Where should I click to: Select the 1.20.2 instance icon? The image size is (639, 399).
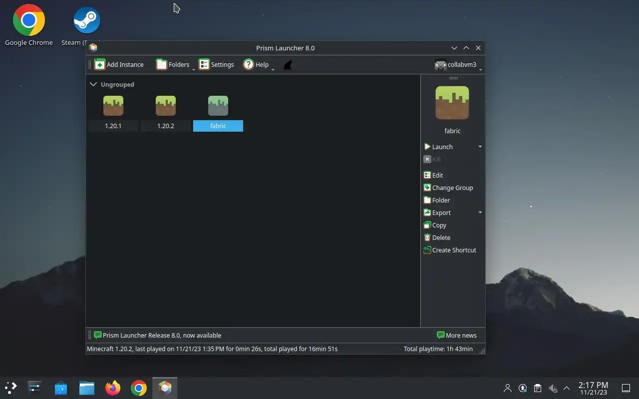coord(166,105)
